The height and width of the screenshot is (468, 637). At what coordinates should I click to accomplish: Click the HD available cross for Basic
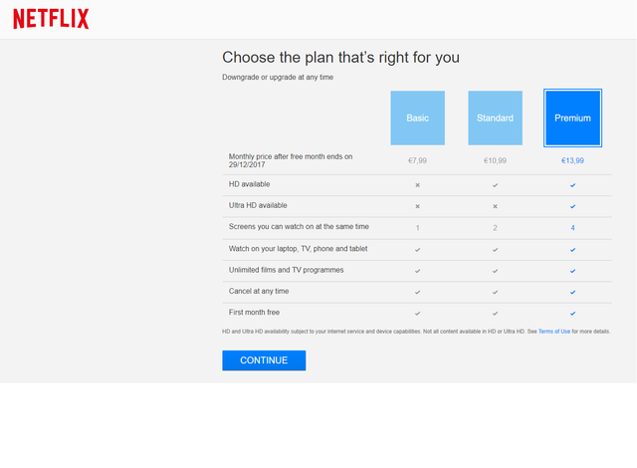pyautogui.click(x=418, y=185)
